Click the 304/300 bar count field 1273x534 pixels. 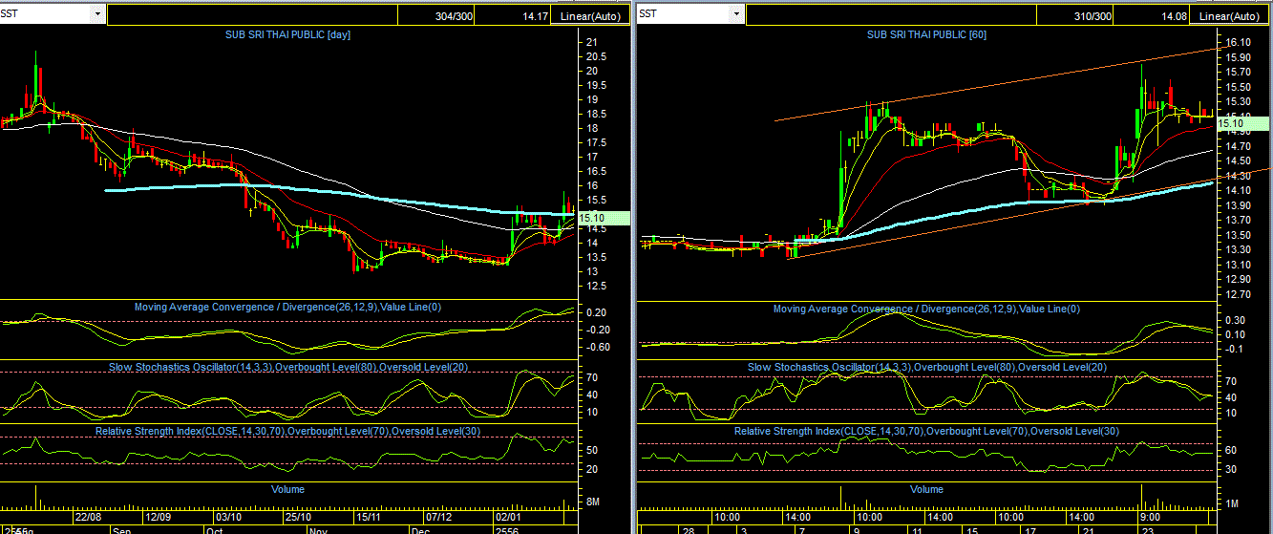tap(435, 15)
